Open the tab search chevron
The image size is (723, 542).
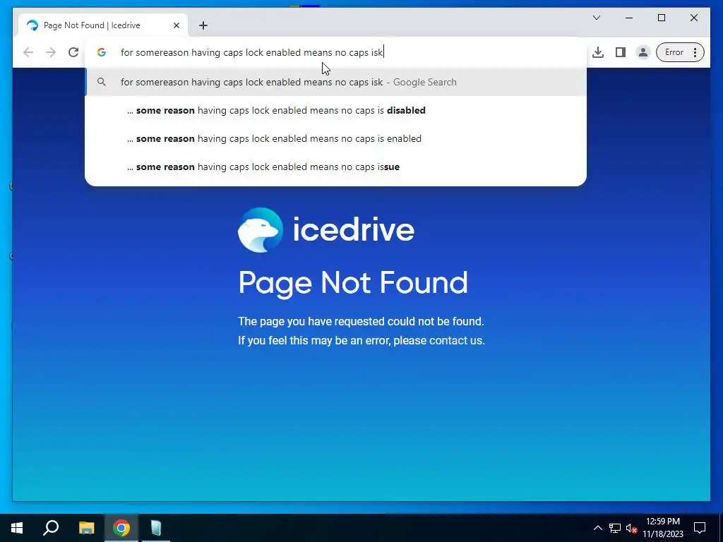596,18
